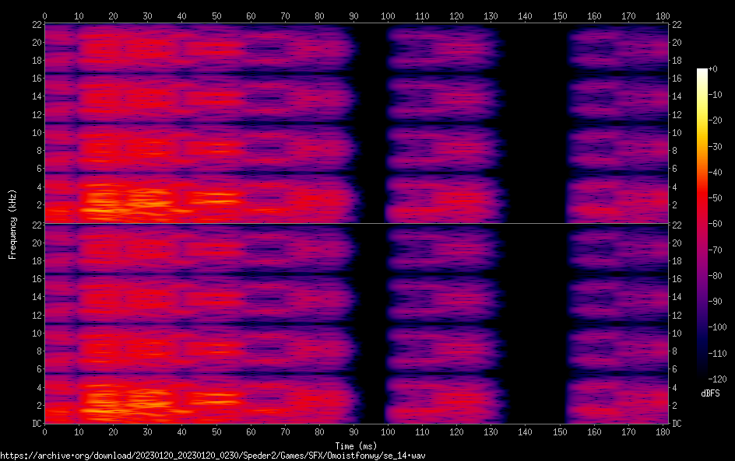Image resolution: width=735 pixels, height=461 pixels.
Task: Click the color scale bar at -50 dBFS
Action: click(702, 199)
